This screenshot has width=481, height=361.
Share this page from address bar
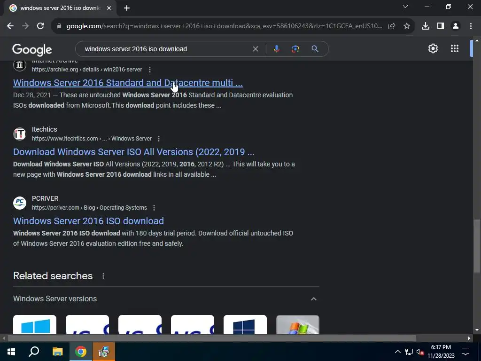pos(392,26)
